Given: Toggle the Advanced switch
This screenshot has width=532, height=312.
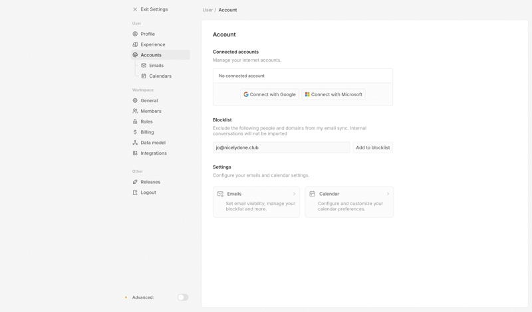Looking at the screenshot, I should tap(183, 297).
